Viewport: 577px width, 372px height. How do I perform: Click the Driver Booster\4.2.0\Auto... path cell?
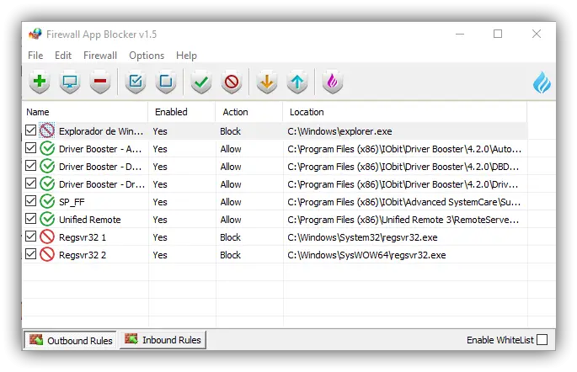(x=404, y=149)
